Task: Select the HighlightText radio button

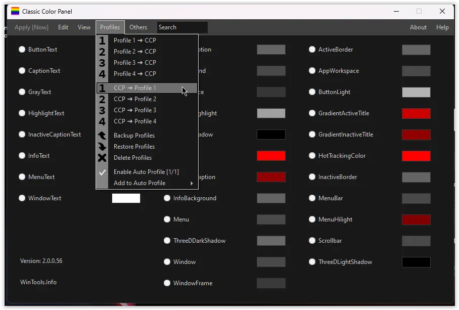Action: (x=22, y=113)
